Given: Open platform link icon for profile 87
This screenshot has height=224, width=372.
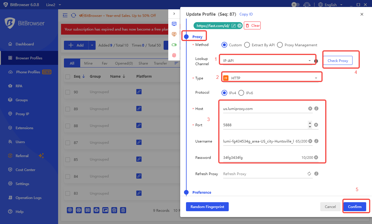Looking at the screenshot, I should [x=139, y=142].
